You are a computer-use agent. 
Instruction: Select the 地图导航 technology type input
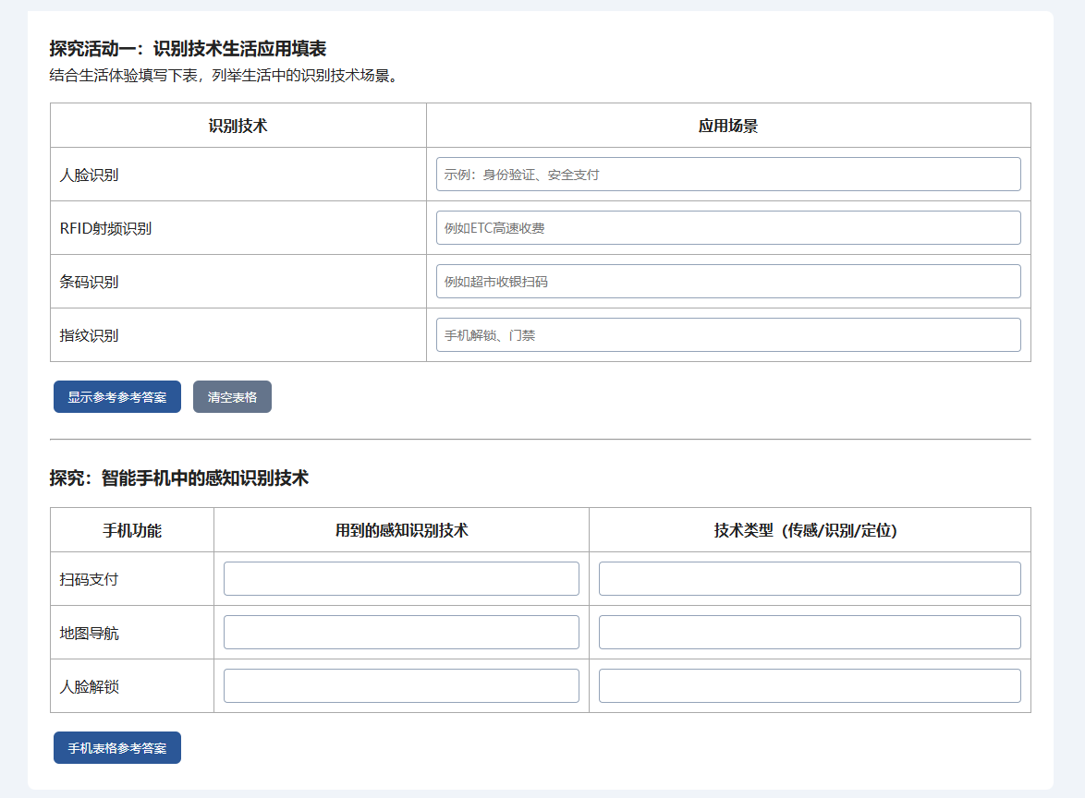810,632
